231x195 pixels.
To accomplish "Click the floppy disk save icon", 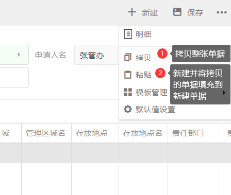I will 177,12.
